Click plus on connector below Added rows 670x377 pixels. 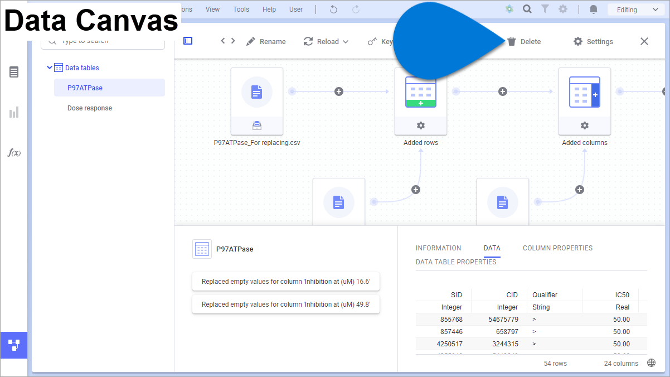(x=415, y=190)
